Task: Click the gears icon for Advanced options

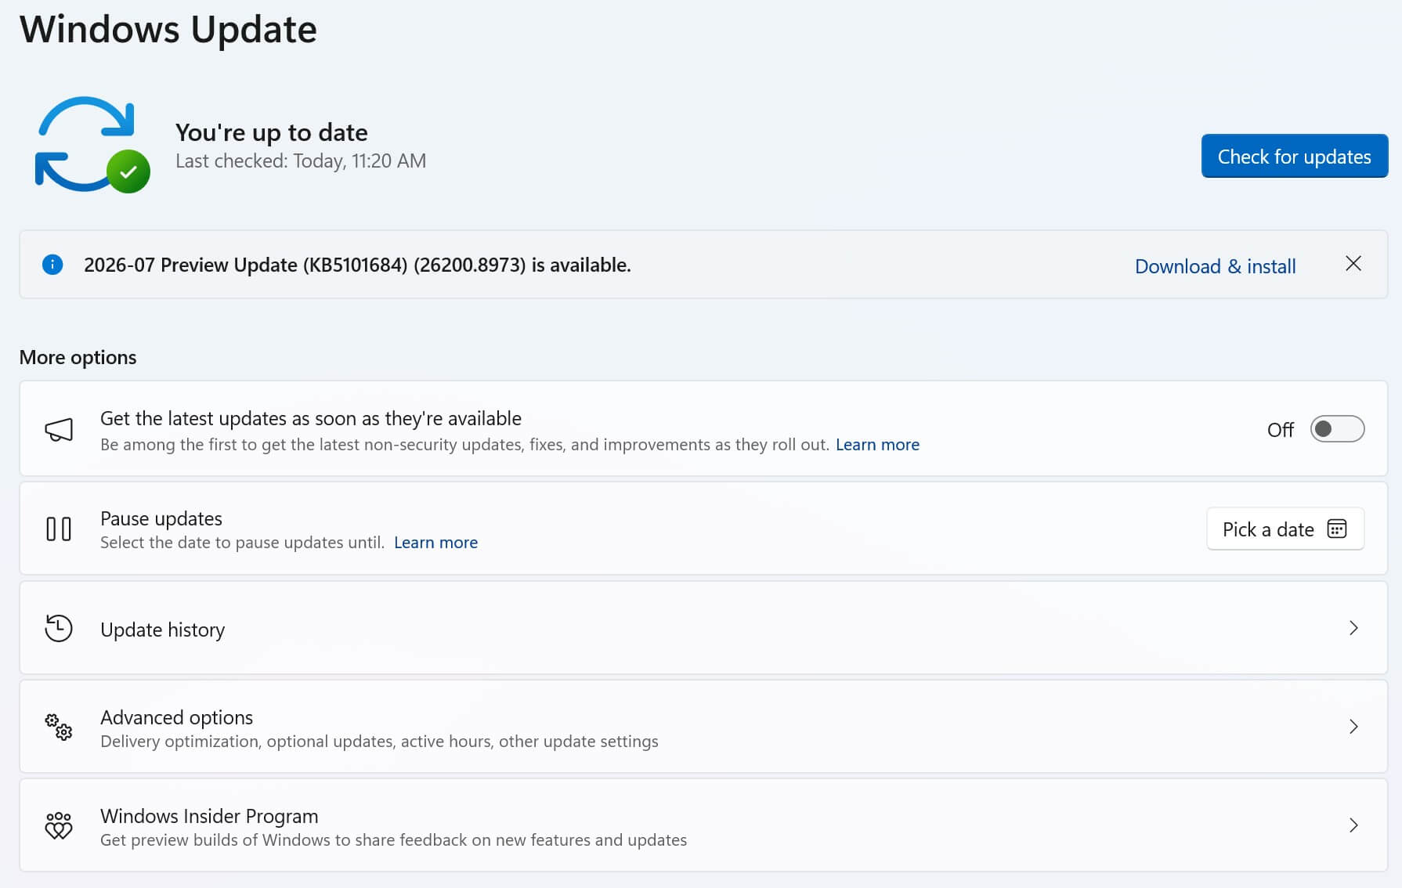Action: click(59, 727)
